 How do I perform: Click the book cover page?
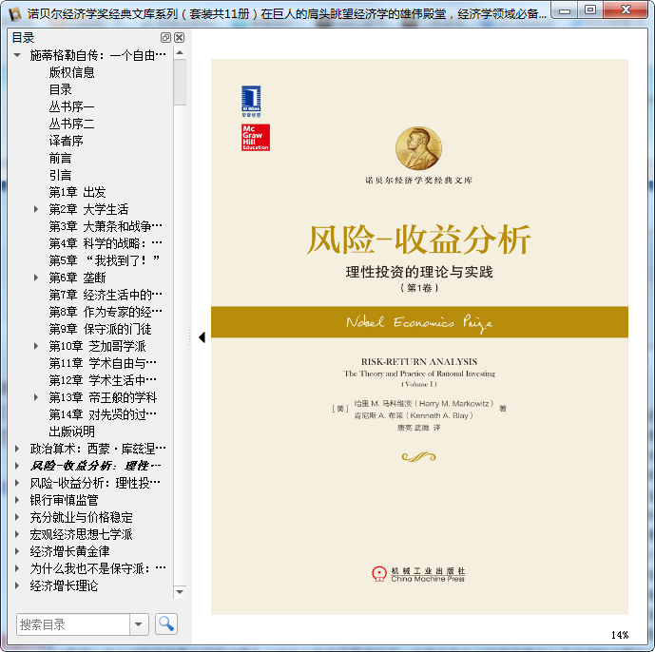[419, 336]
